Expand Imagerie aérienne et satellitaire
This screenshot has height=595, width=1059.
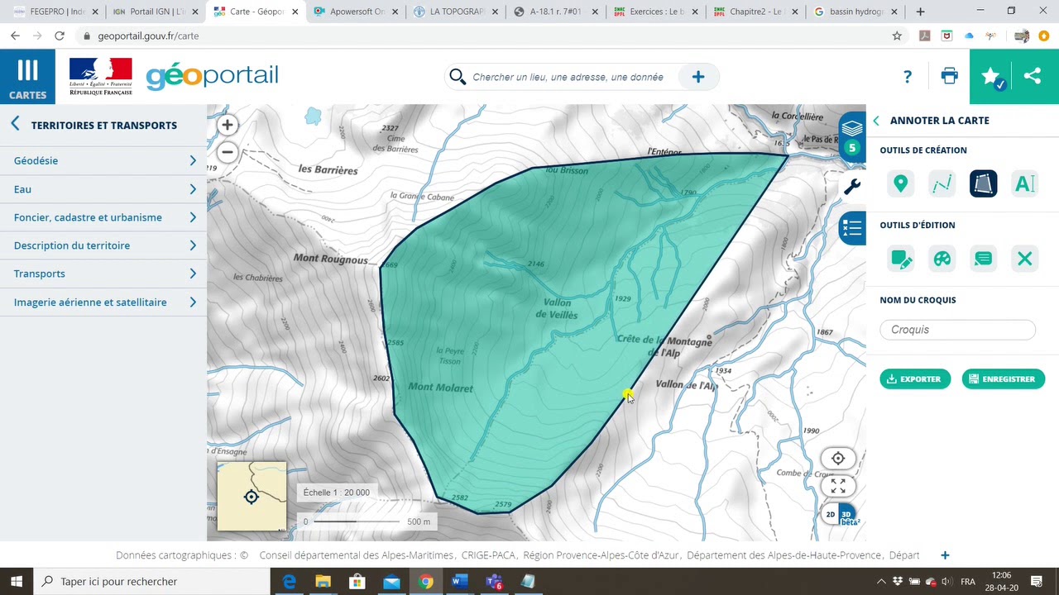pos(103,302)
